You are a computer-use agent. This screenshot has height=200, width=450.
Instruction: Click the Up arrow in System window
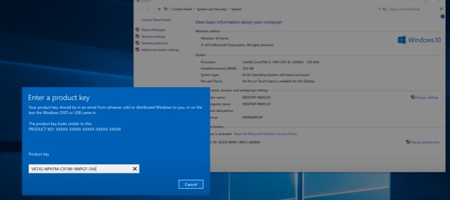159,9
